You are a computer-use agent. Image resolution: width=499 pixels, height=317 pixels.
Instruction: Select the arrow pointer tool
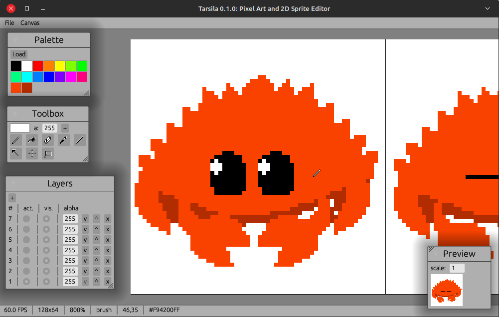pyautogui.click(x=15, y=154)
